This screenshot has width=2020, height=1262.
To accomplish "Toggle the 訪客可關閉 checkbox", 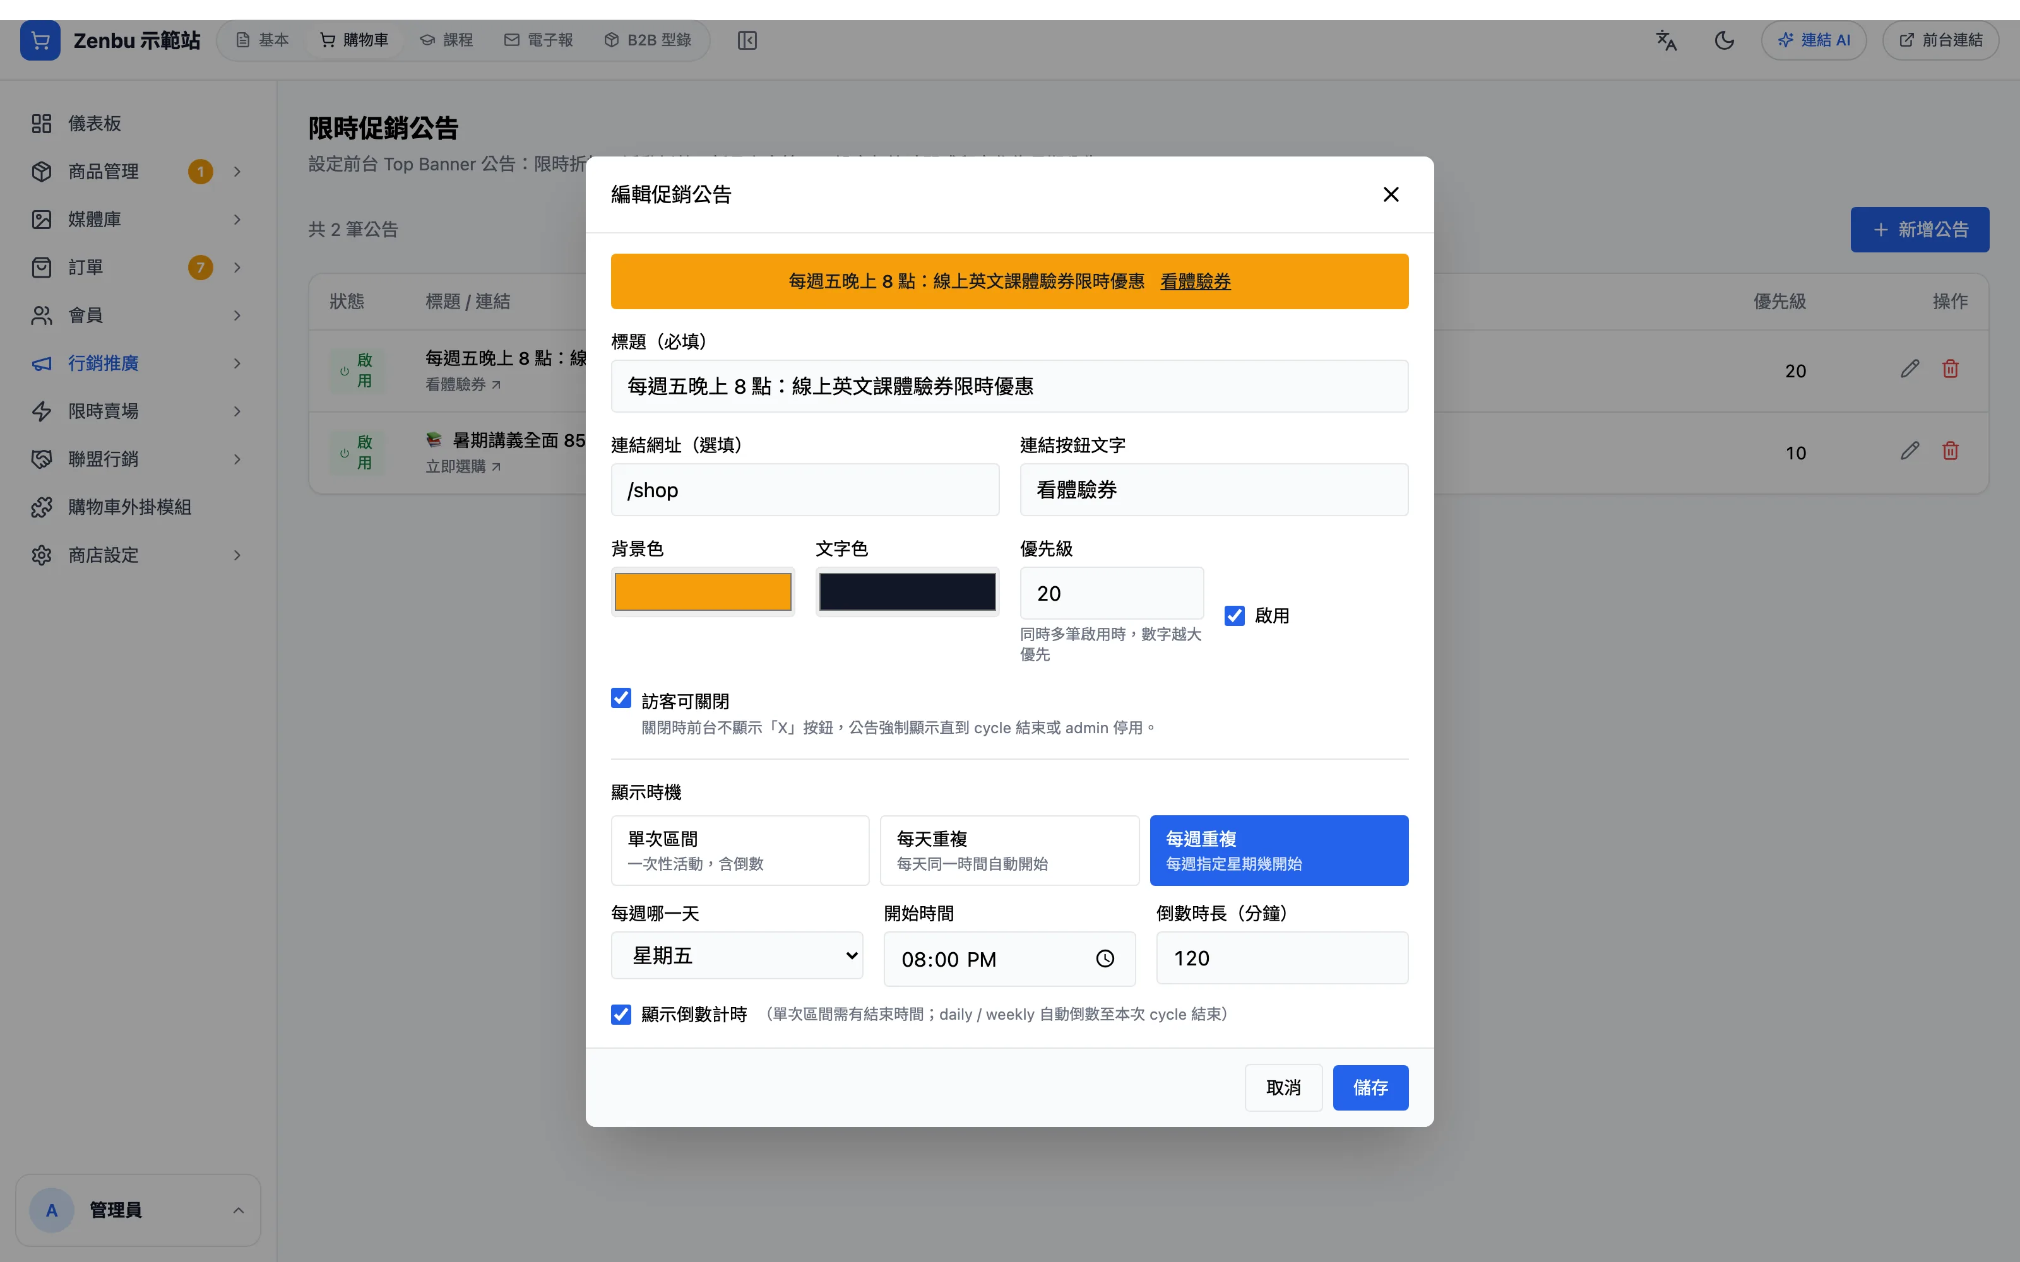I will (x=621, y=698).
